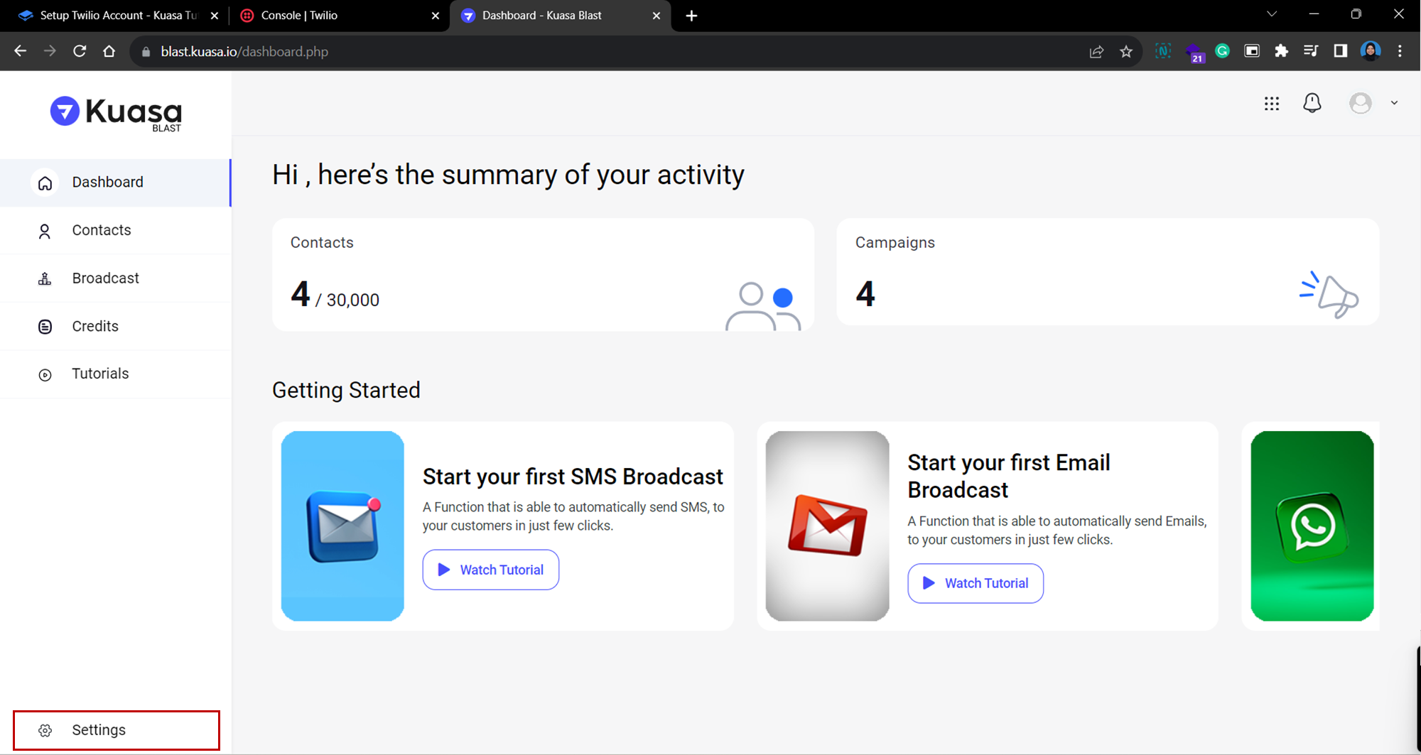Open the apps grid launcher icon

[1272, 104]
